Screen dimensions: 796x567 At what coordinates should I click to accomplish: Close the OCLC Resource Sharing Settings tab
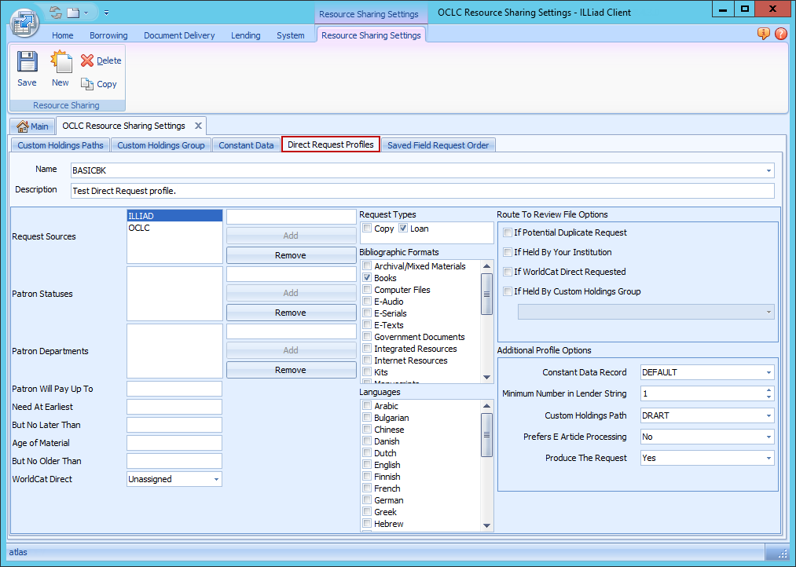tap(199, 126)
